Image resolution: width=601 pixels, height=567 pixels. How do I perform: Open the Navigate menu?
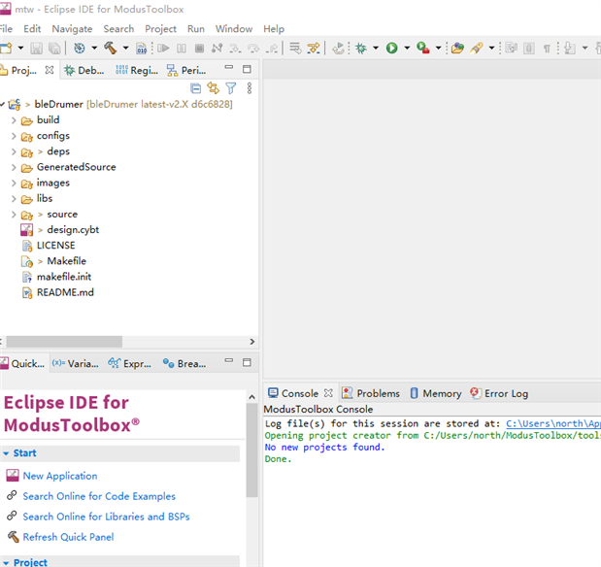point(72,29)
